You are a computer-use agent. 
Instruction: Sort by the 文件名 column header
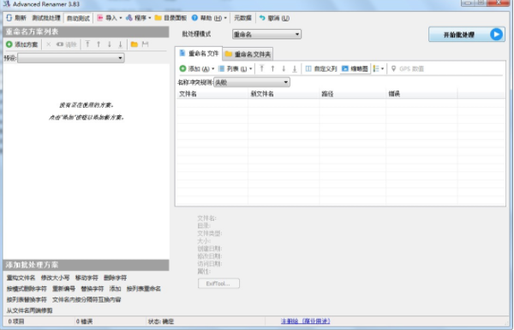point(212,94)
